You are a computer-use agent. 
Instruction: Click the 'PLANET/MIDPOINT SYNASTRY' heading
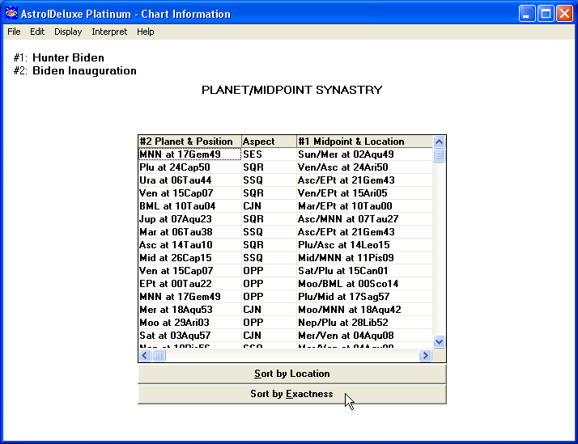click(x=292, y=90)
